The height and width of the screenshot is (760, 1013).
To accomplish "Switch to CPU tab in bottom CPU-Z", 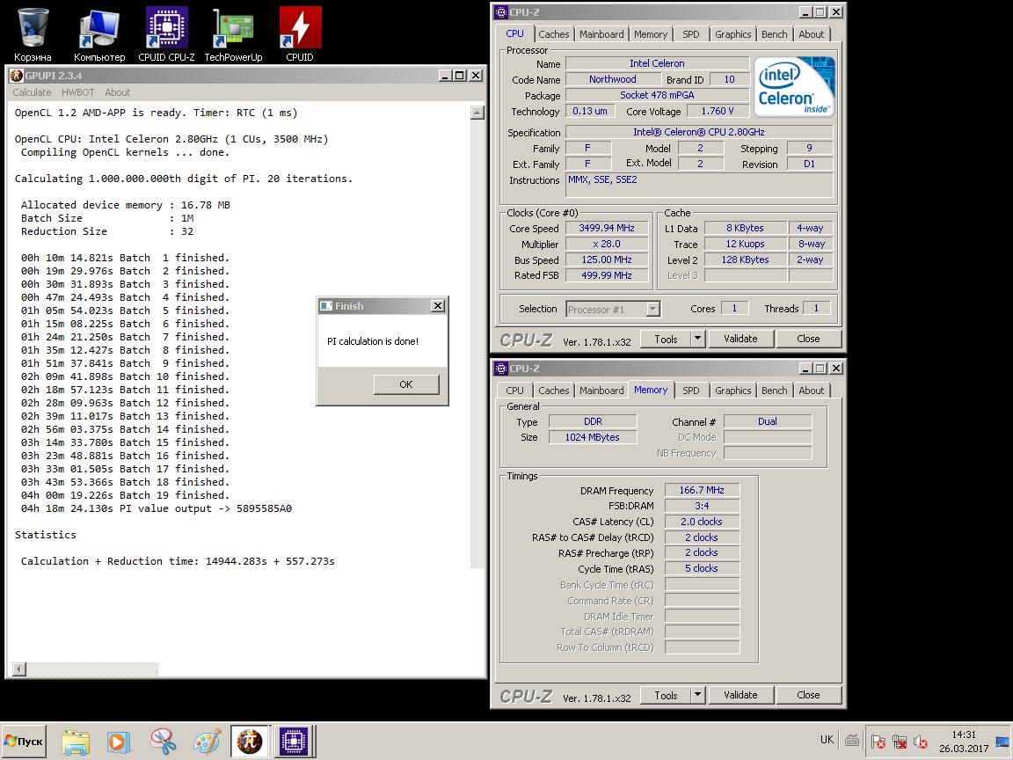I will tap(515, 391).
